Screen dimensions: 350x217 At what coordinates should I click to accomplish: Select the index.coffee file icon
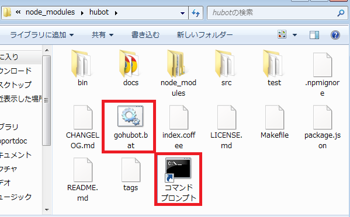(179, 117)
